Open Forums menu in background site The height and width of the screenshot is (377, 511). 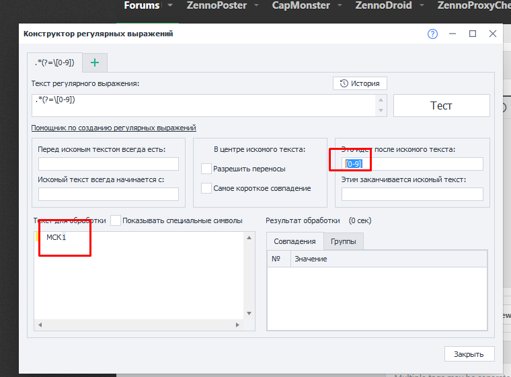click(x=141, y=5)
